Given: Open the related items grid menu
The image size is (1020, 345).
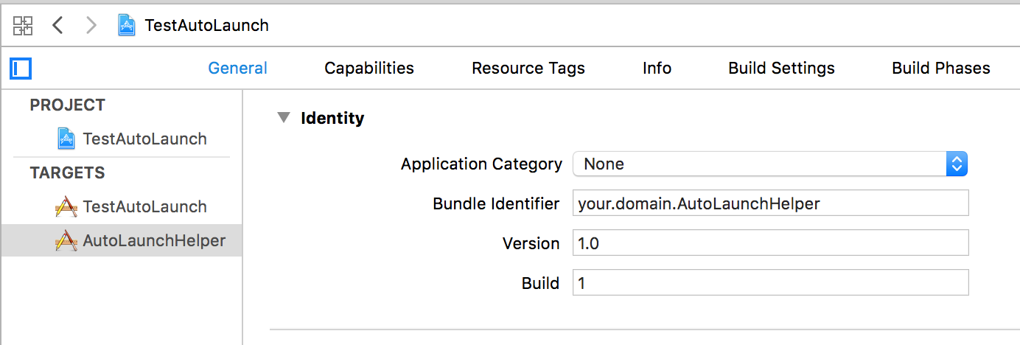Looking at the screenshot, I should (23, 26).
